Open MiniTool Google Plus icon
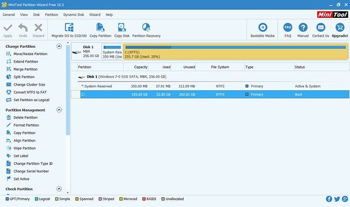Image resolution: width=350 pixels, height=207 pixels. click(x=345, y=199)
